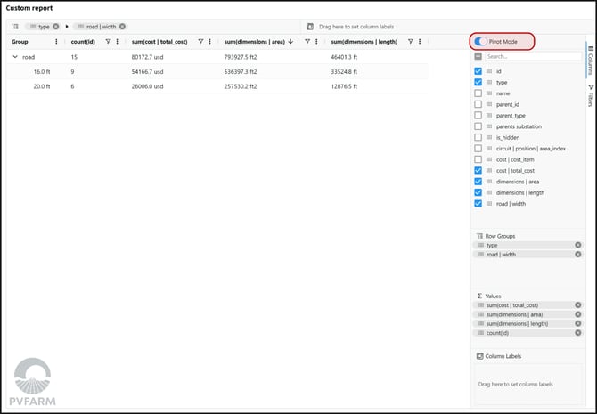Remove sum(cost | total_cost) from Values list

pyautogui.click(x=577, y=304)
